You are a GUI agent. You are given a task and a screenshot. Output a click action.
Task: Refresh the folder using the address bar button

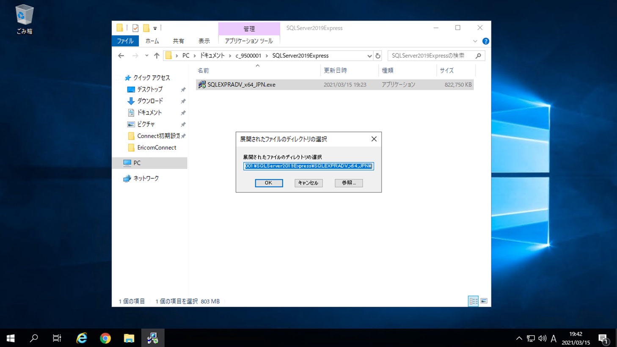coord(378,56)
